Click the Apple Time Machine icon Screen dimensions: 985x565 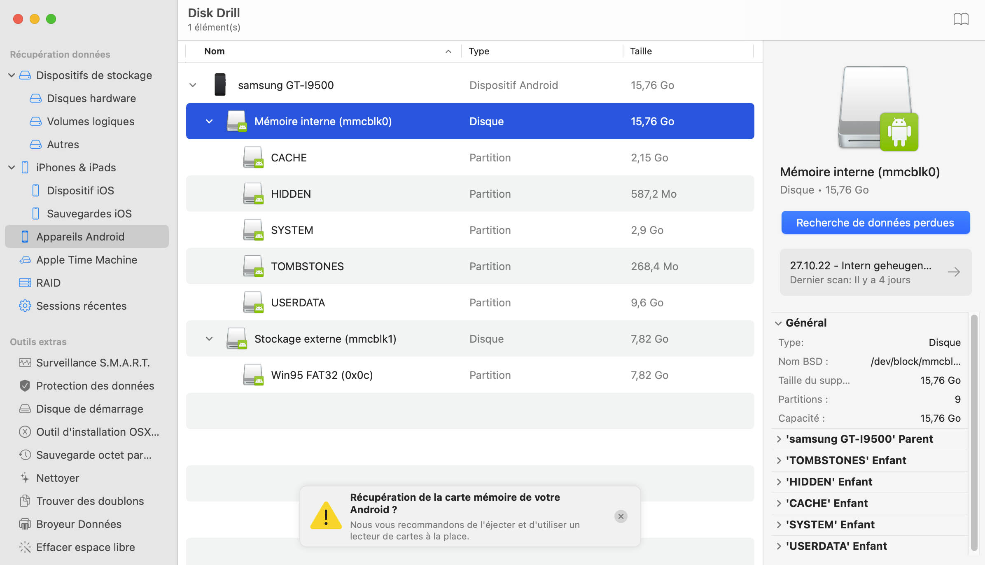tap(25, 259)
